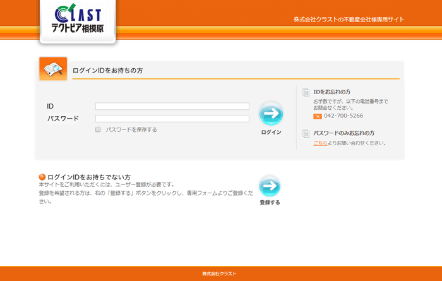Click the パスワードのみお忘れの方 heading
The width and height of the screenshot is (442, 281).
[344, 133]
